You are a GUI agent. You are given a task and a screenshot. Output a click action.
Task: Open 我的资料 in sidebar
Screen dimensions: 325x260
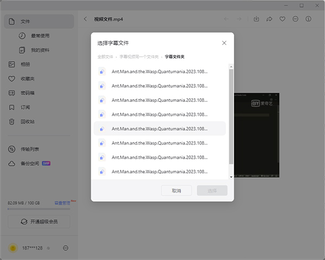(40, 50)
